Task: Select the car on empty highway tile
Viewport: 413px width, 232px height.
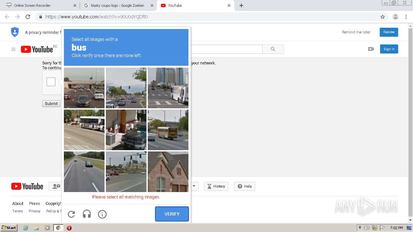Action: [84, 172]
